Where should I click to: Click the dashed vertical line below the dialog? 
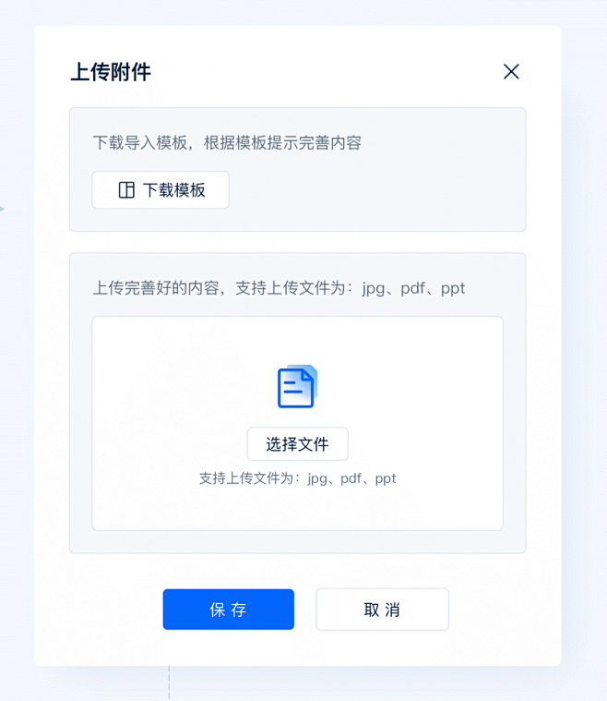(169, 683)
